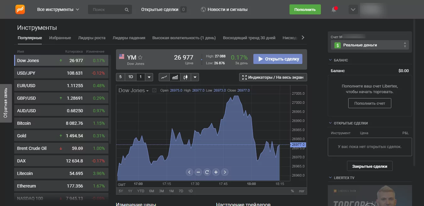Set chart range to YTD
The height and width of the screenshot is (206, 424).
coord(141,191)
